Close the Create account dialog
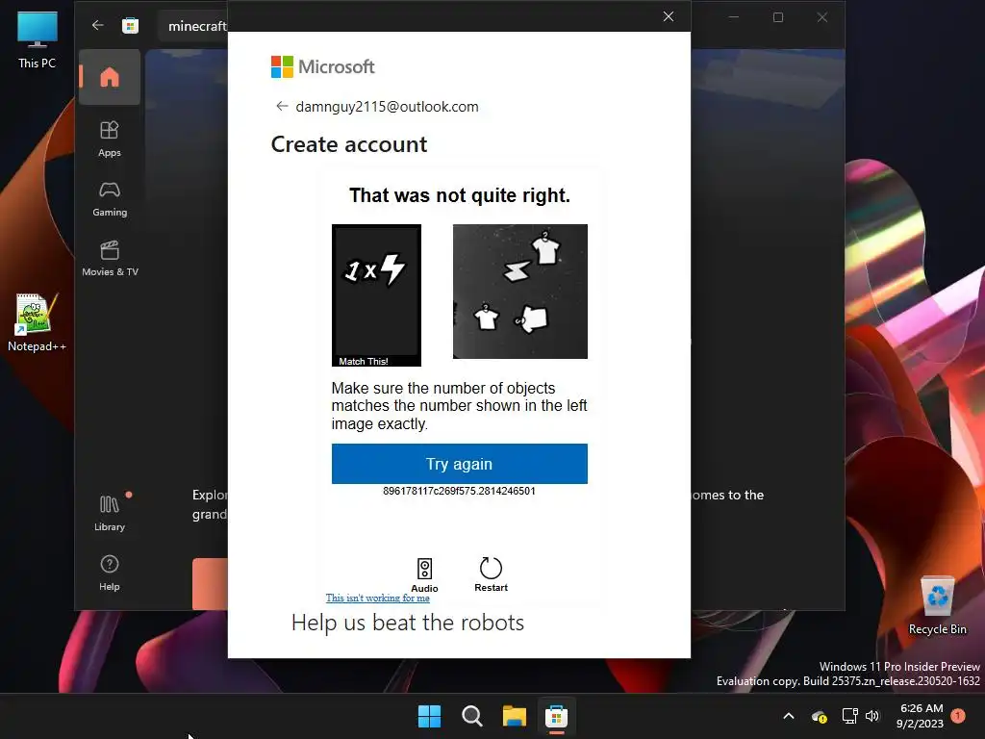This screenshot has width=985, height=739. click(x=669, y=16)
